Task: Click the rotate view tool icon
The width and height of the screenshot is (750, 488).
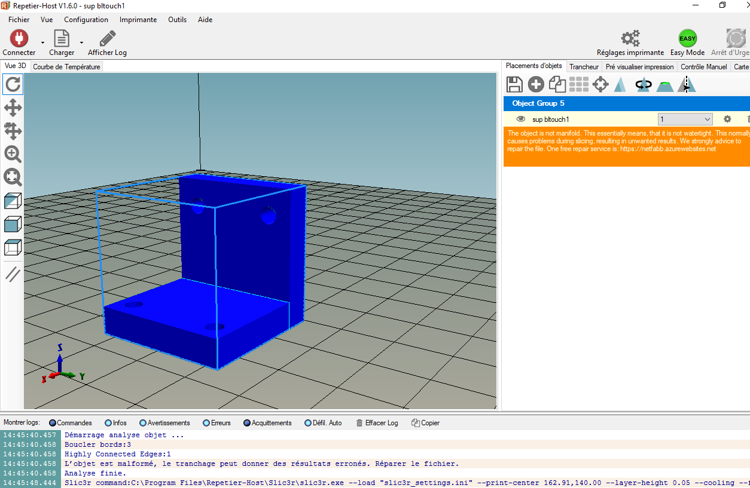Action: pyautogui.click(x=13, y=85)
